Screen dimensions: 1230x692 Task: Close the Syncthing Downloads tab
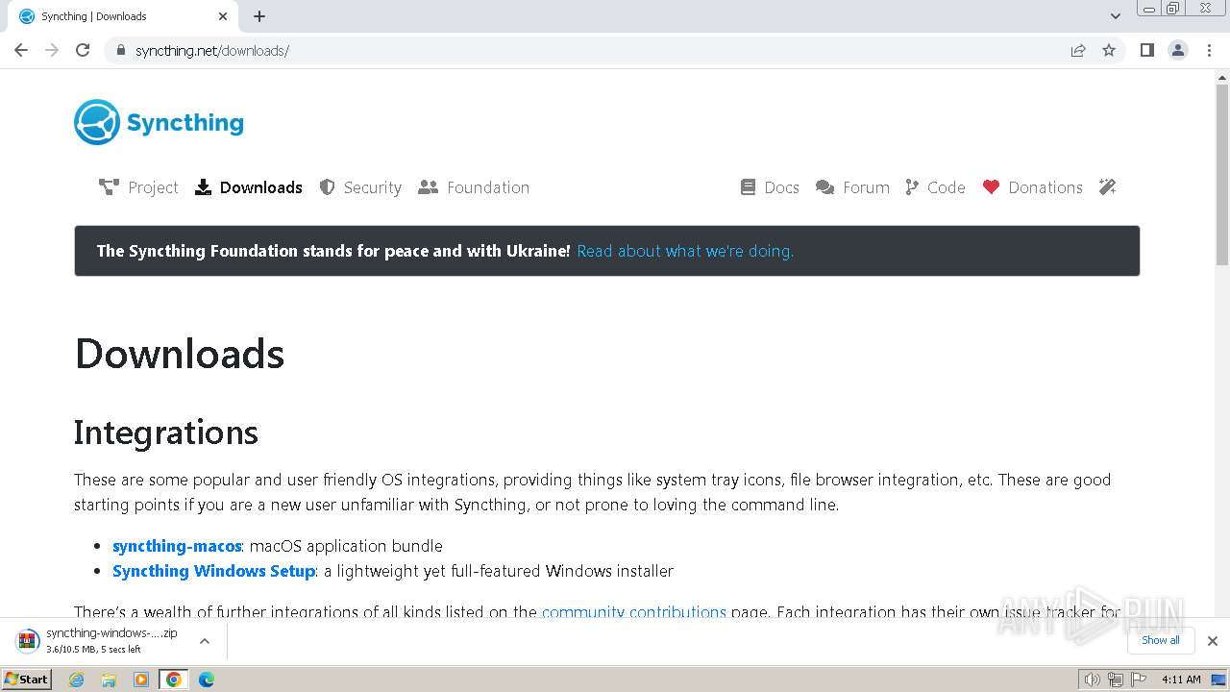[x=223, y=16]
